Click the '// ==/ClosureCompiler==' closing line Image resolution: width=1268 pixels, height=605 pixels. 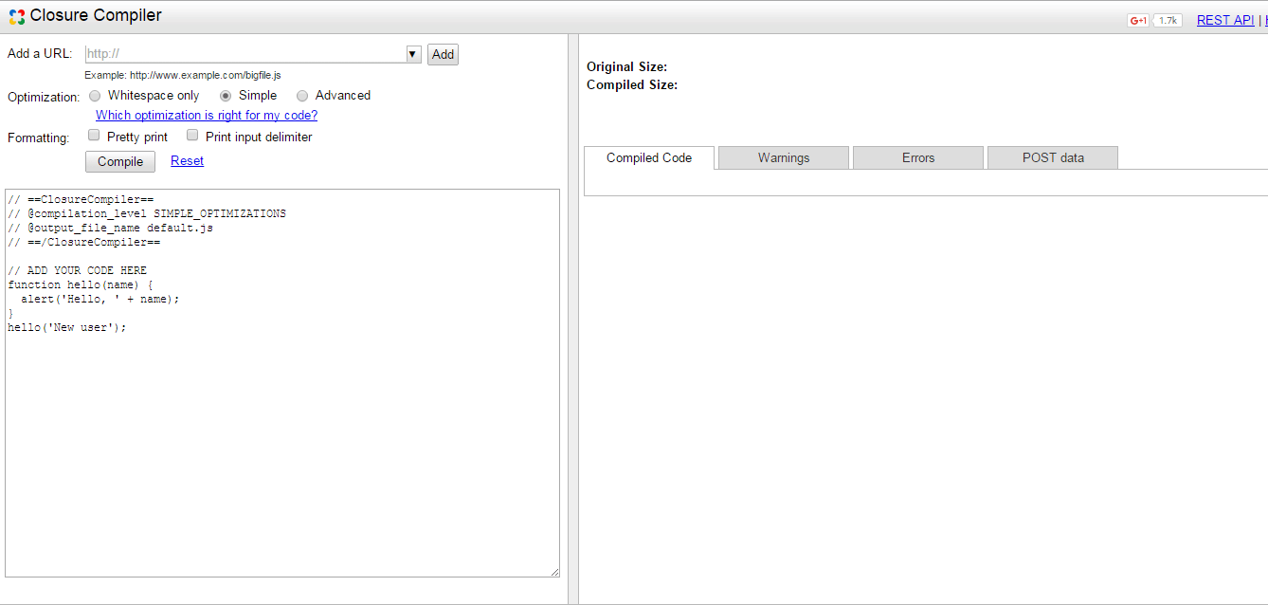pyautogui.click(x=84, y=242)
